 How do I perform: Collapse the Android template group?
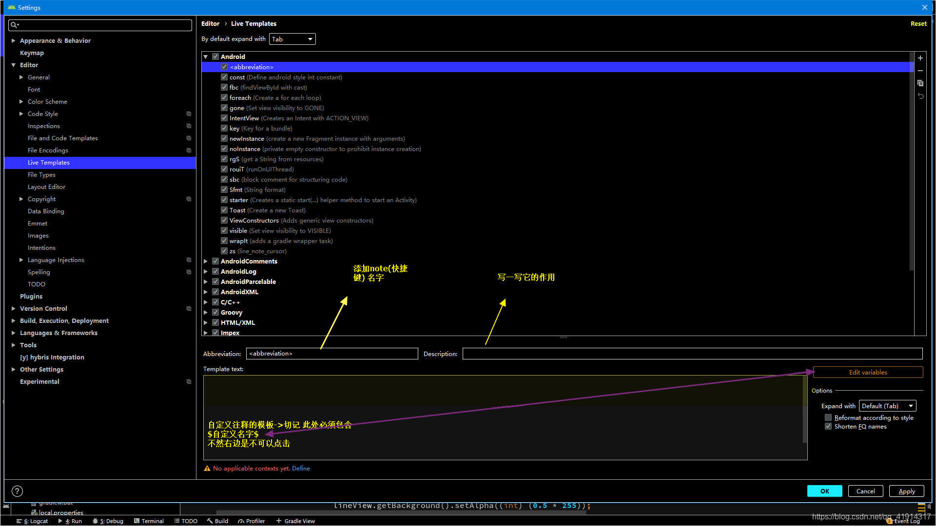click(x=206, y=57)
